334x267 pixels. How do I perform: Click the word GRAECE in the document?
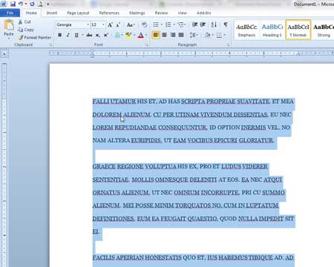[x=104, y=167]
